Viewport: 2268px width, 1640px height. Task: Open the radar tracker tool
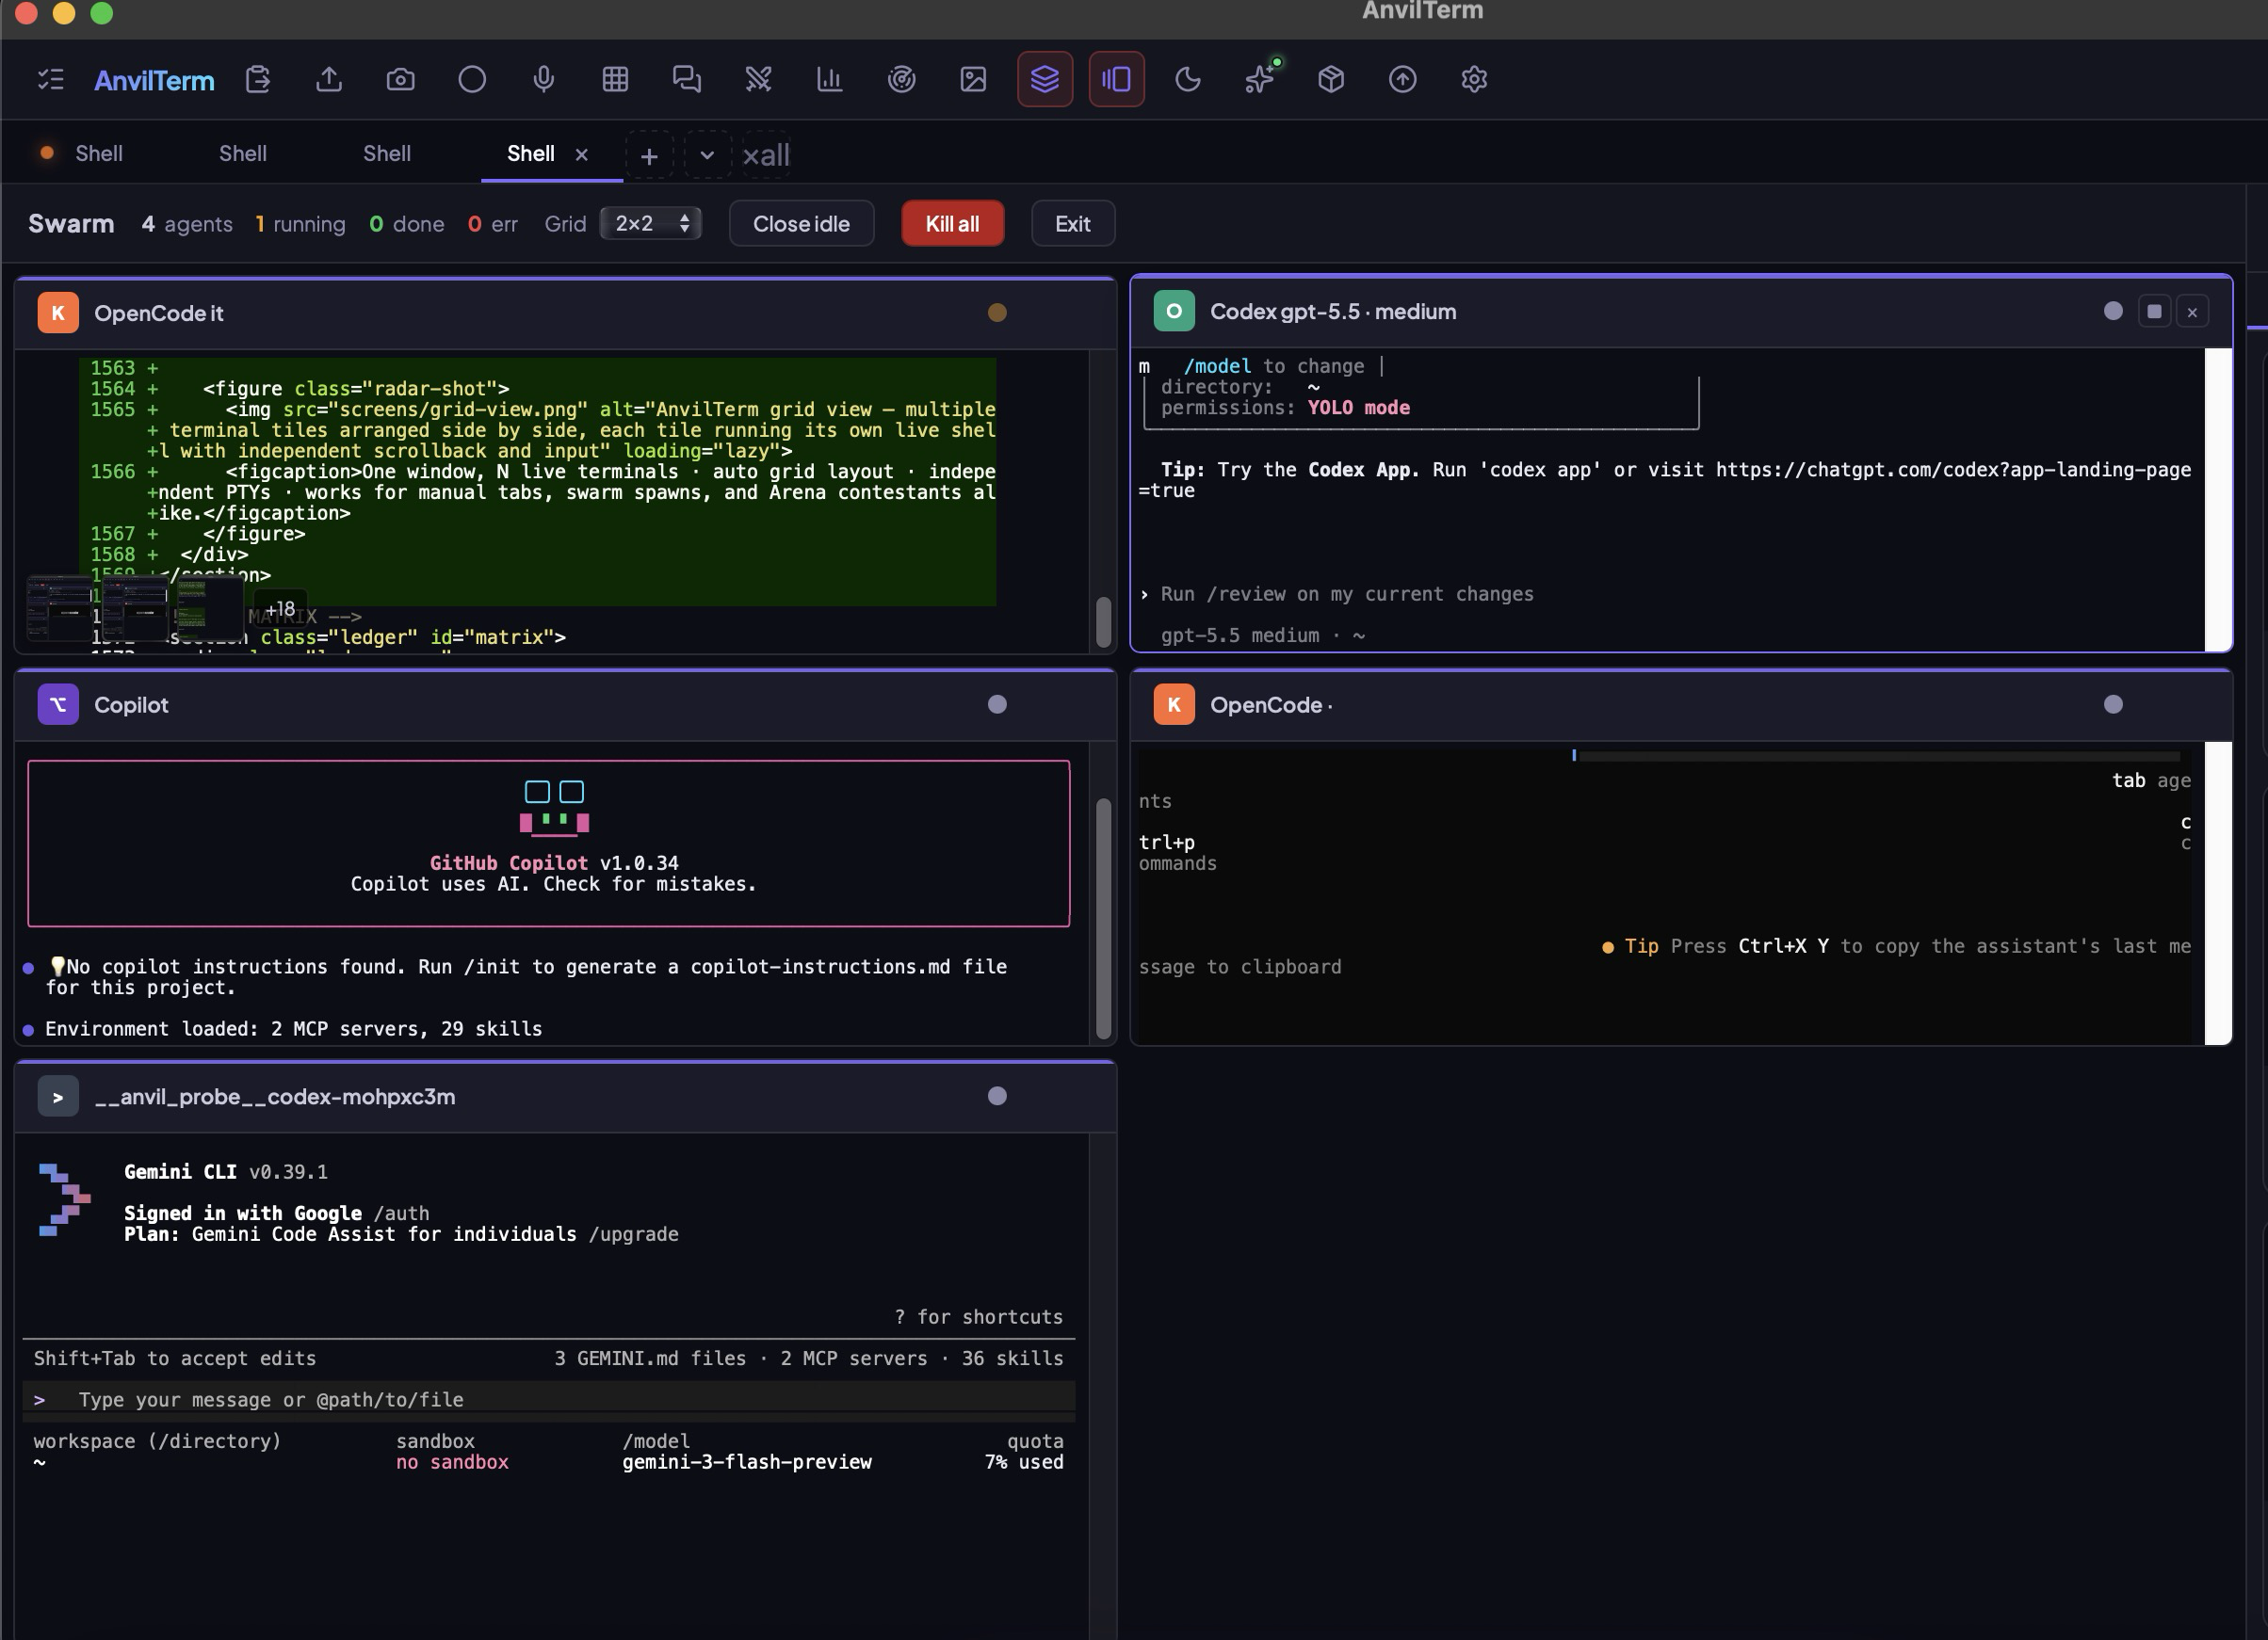click(902, 80)
